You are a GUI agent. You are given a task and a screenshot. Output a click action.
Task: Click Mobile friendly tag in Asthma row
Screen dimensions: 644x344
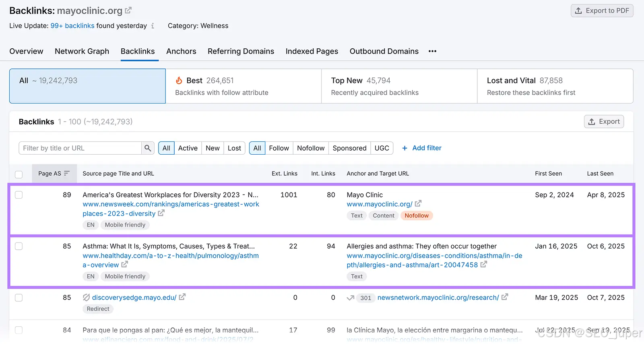[125, 276]
